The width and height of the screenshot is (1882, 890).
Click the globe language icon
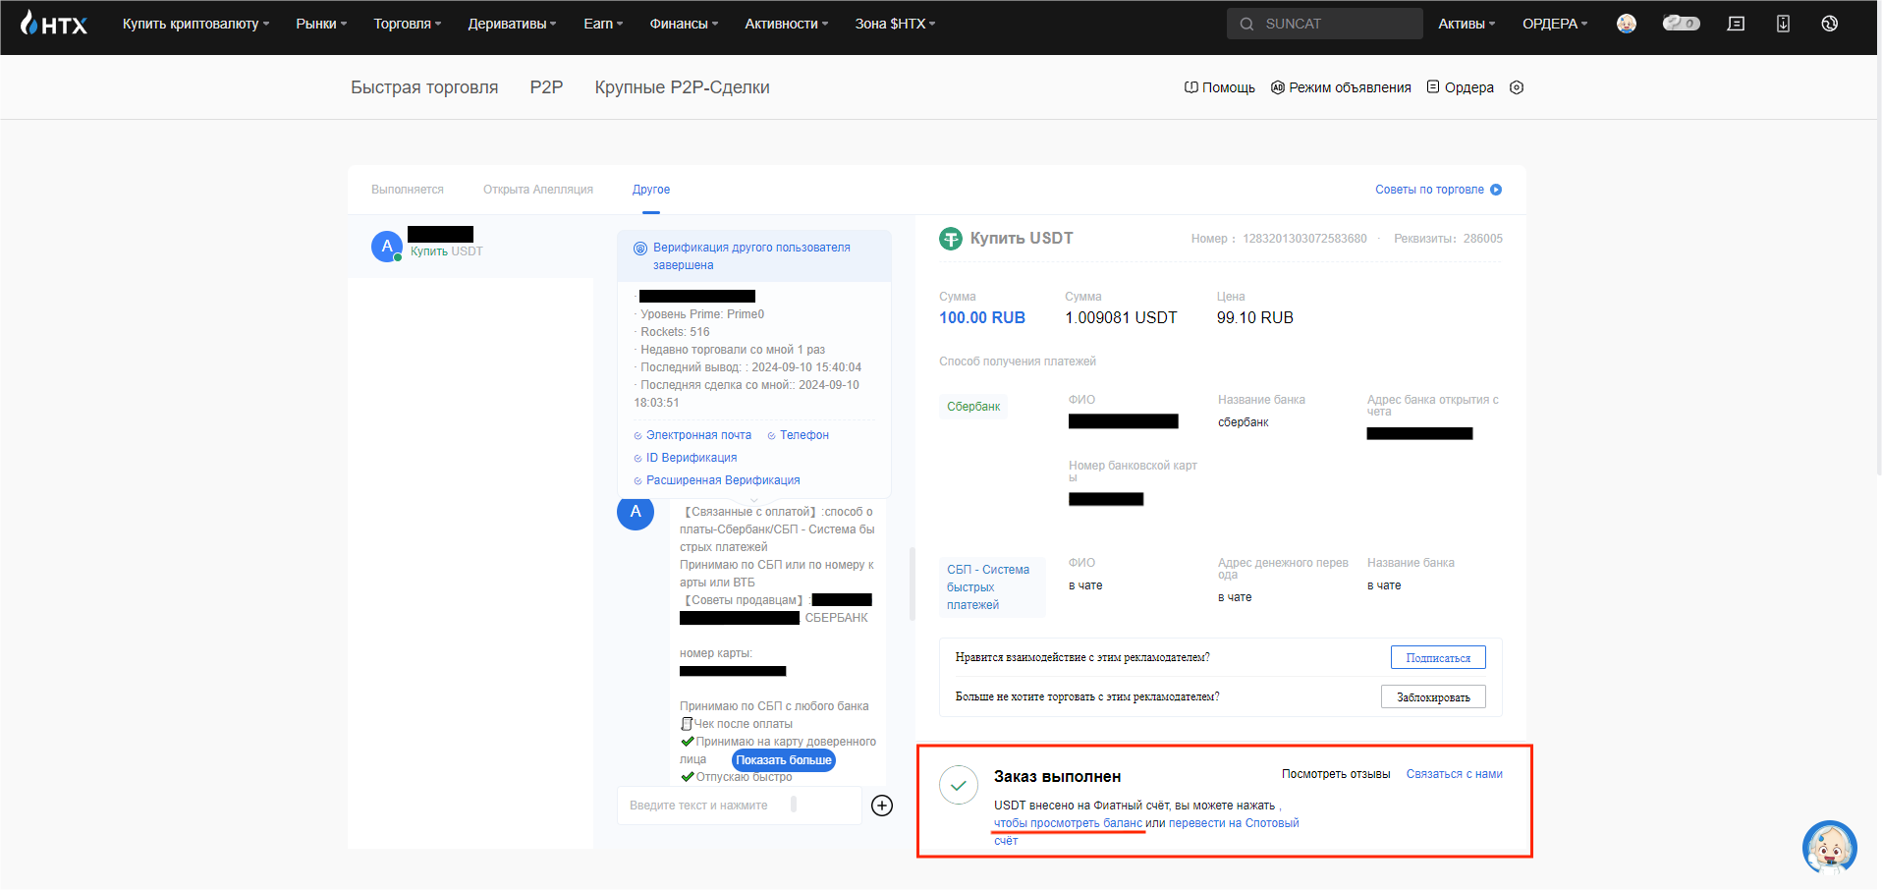tap(1829, 24)
